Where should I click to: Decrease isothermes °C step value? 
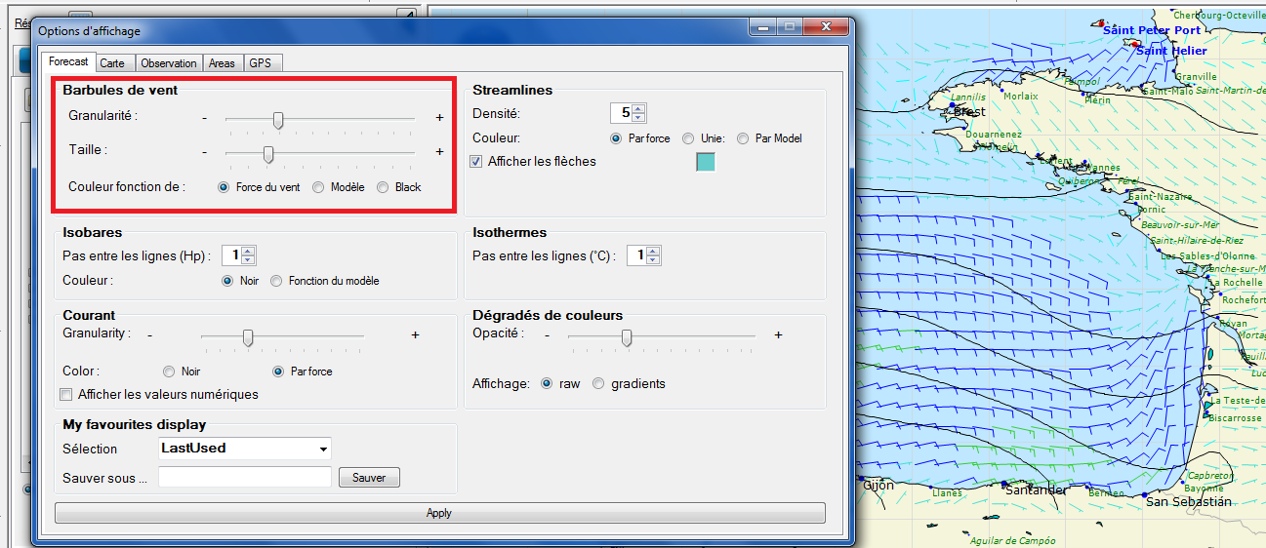(653, 260)
